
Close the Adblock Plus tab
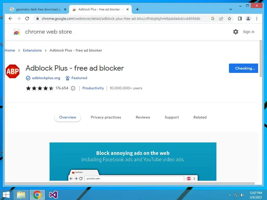[127, 9]
